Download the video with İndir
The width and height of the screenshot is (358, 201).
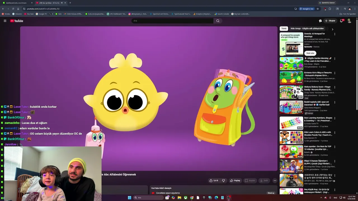264,181
